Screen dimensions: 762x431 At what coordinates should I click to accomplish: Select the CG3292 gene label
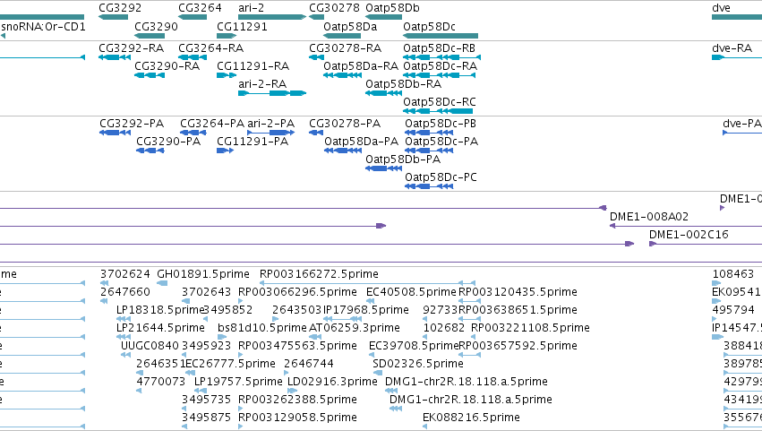tap(120, 8)
